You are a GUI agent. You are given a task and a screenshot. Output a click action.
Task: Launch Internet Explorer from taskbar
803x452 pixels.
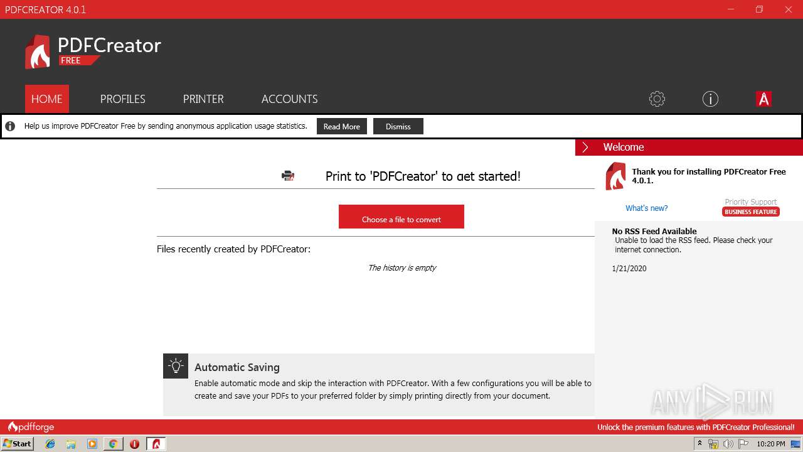coord(50,444)
